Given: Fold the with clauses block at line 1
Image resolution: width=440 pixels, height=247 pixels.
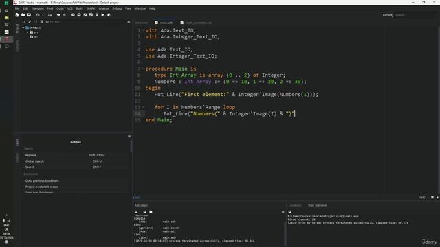Looking at the screenshot, I should coord(144,30).
